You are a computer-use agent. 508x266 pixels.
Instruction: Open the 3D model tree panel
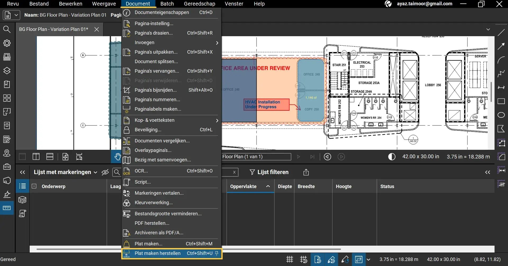point(23,200)
